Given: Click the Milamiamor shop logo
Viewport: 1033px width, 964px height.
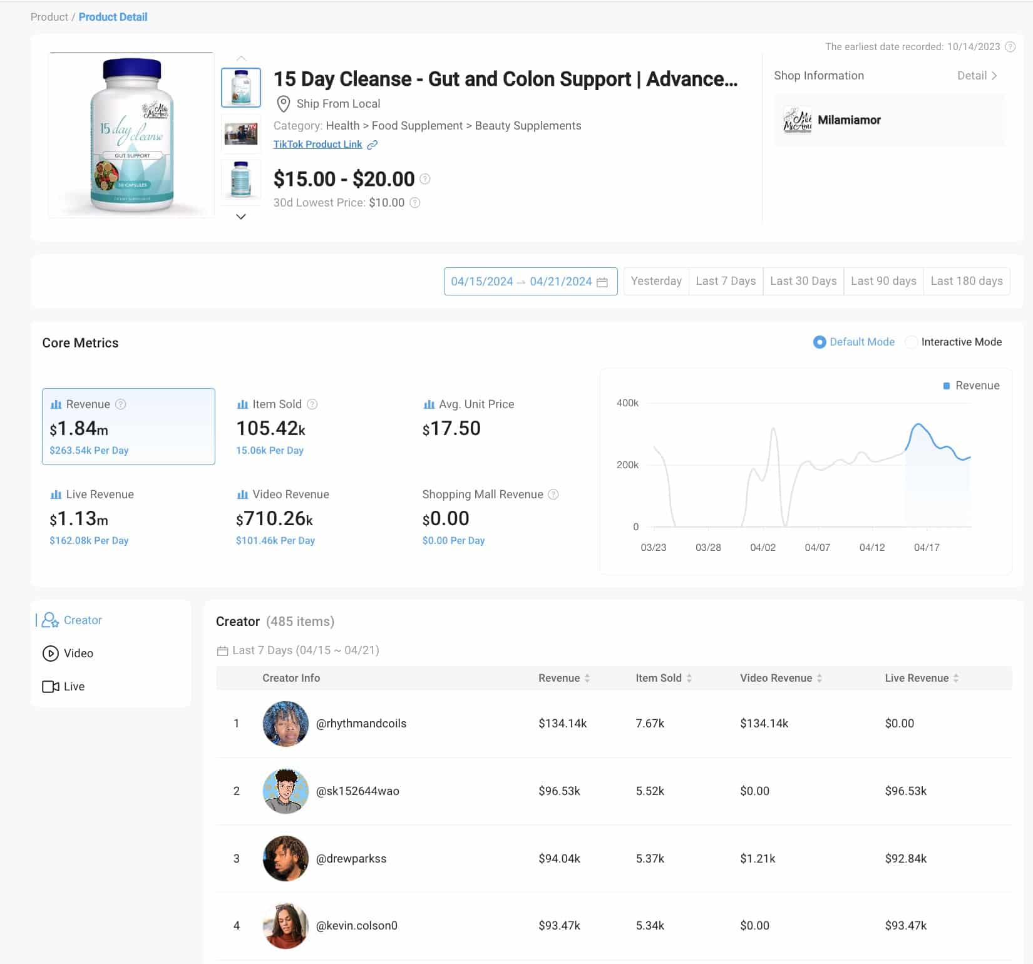Looking at the screenshot, I should tap(797, 120).
